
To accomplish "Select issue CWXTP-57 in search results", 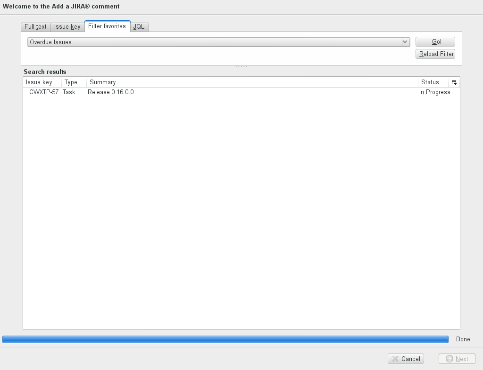I will [43, 92].
